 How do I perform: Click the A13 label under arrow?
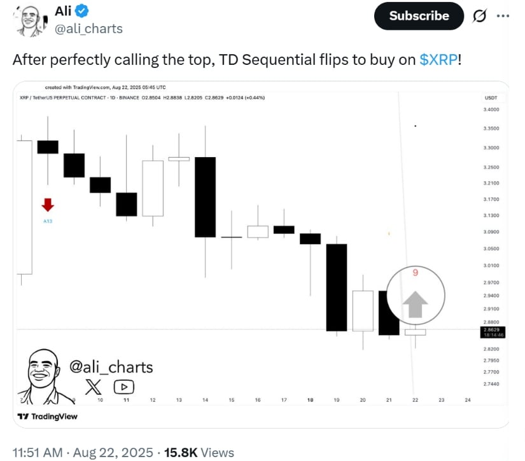[48, 221]
